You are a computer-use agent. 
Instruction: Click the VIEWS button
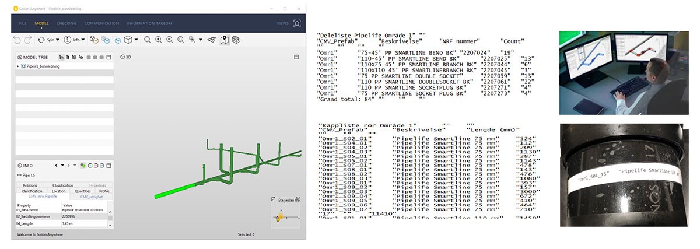click(282, 23)
